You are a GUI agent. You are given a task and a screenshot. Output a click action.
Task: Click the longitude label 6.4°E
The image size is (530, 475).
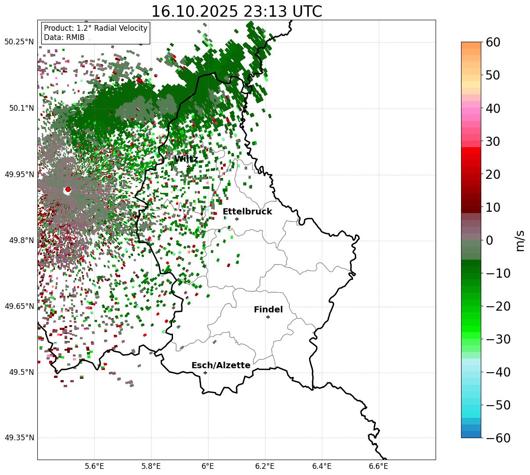click(322, 467)
